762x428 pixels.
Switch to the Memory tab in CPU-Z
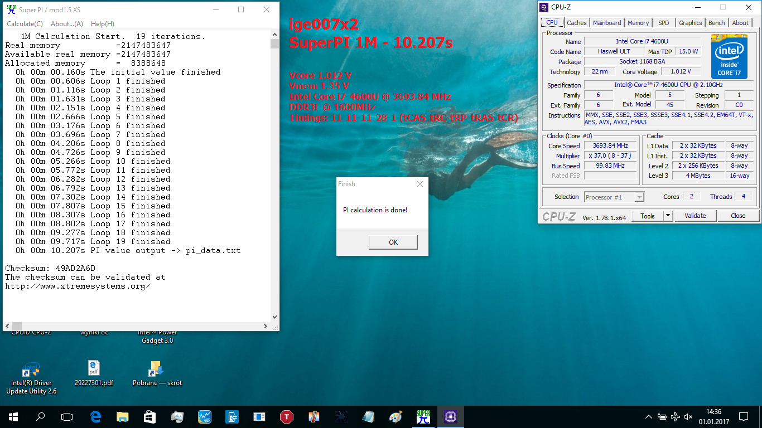pyautogui.click(x=638, y=23)
